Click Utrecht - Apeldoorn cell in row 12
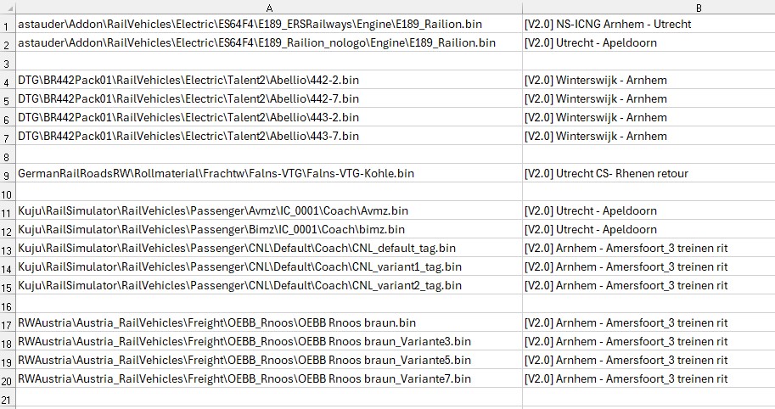The image size is (775, 409). (x=649, y=230)
